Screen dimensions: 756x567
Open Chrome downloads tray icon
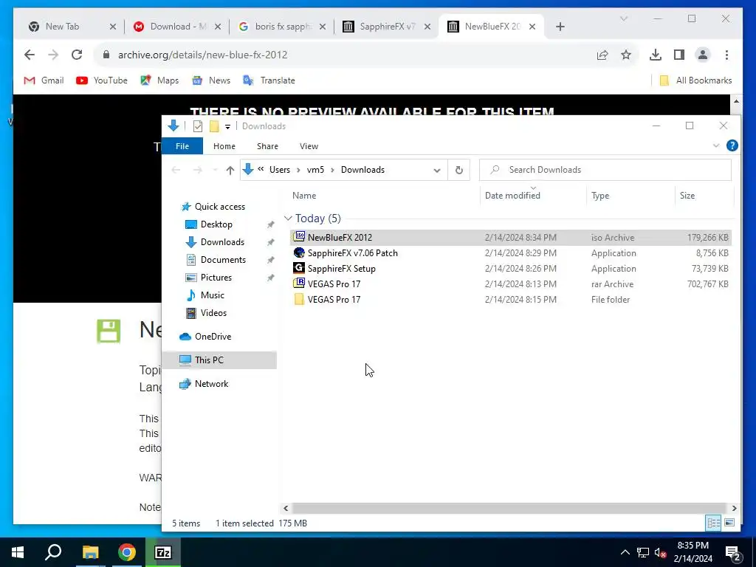(656, 55)
